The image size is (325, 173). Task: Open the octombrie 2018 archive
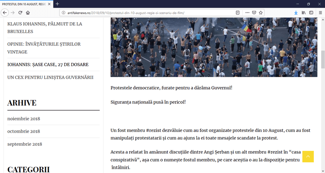[x=23, y=131]
